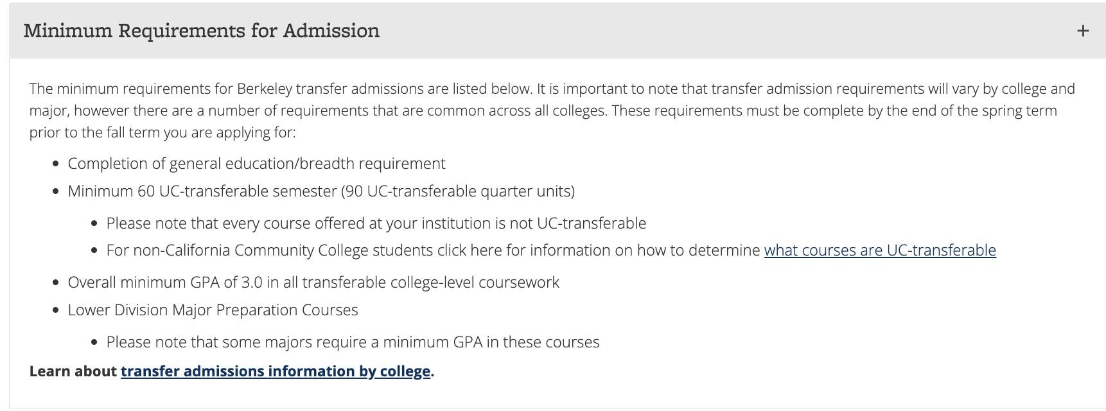Click the bullet dot before 'Please note that every course'
Viewport: 1106px width, 411px height.
(94, 224)
